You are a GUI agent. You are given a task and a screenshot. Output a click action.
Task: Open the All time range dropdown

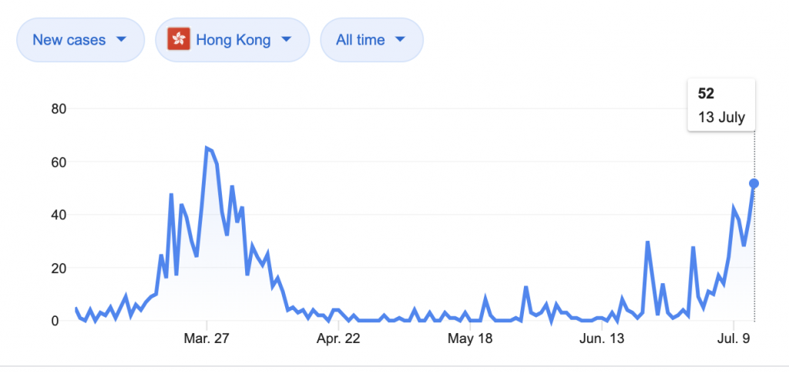coord(372,40)
